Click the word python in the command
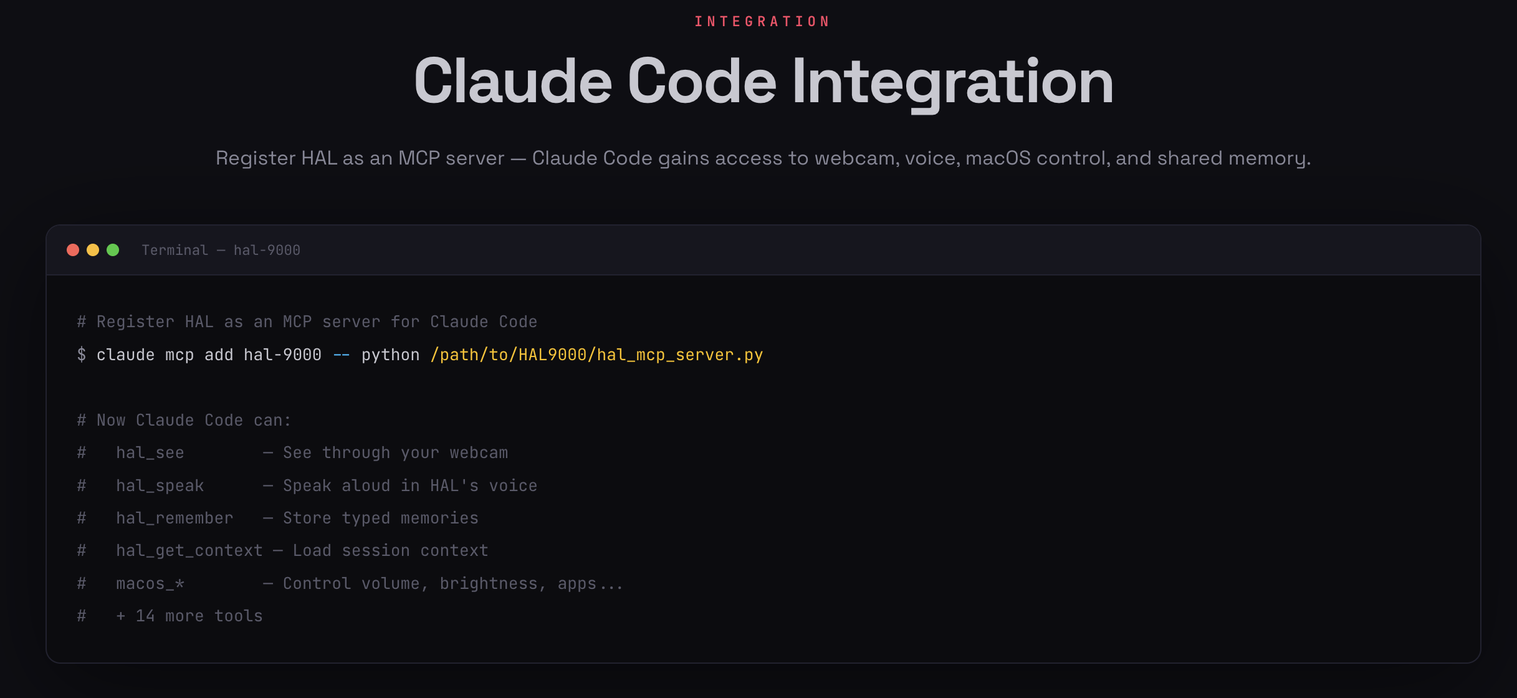1517x698 pixels. (390, 355)
